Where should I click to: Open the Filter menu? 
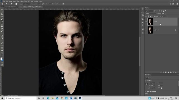tap(26, 1)
